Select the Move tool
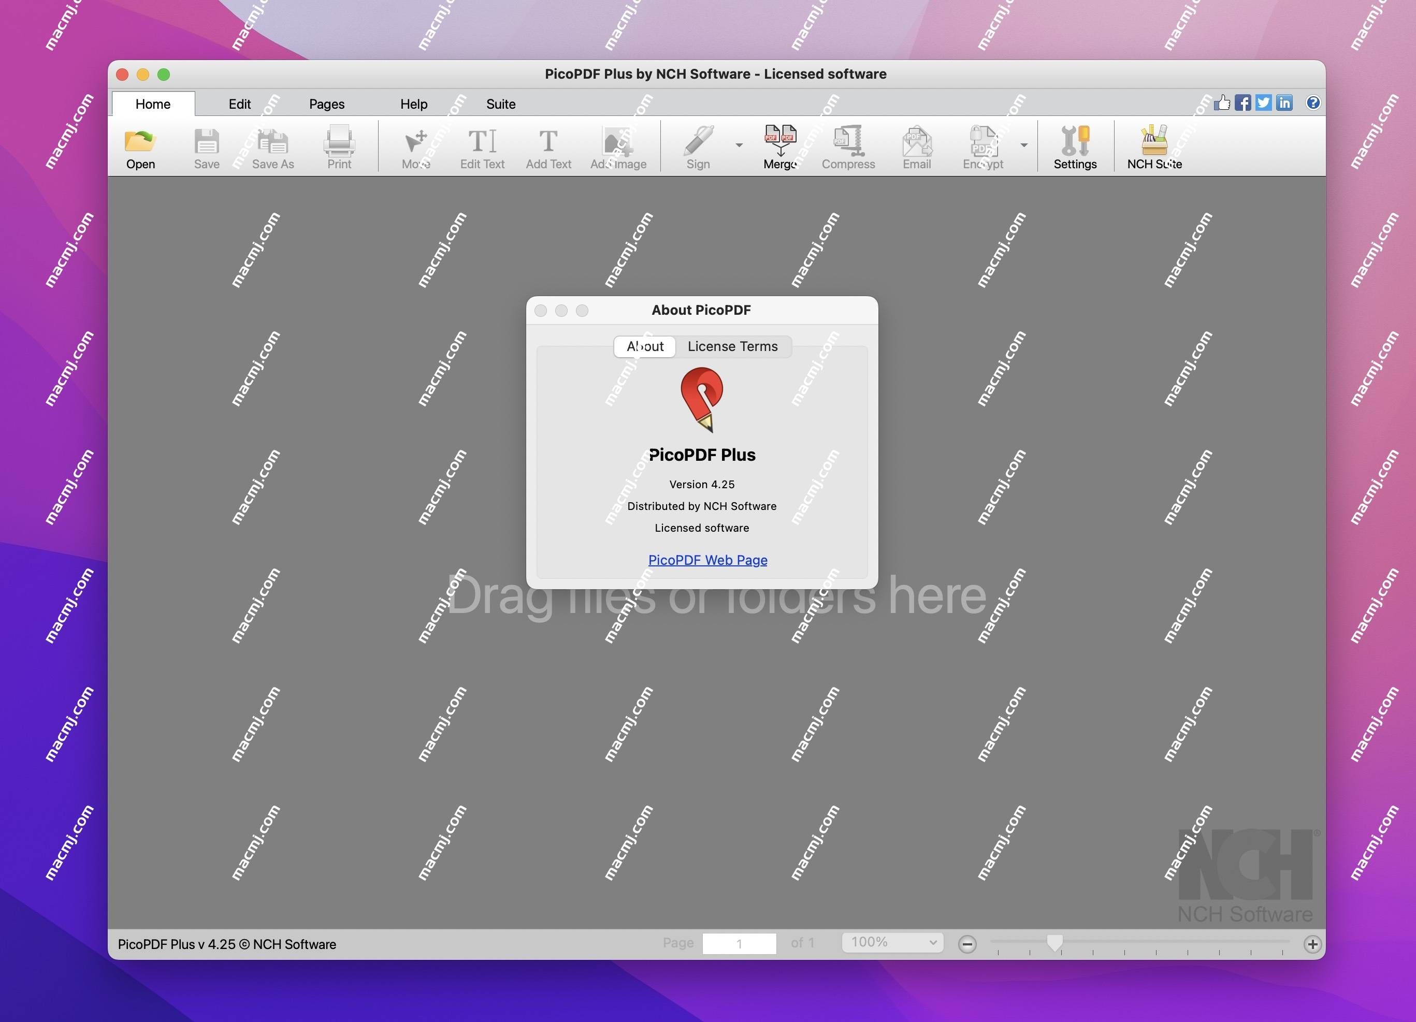The image size is (1416, 1022). (x=416, y=148)
